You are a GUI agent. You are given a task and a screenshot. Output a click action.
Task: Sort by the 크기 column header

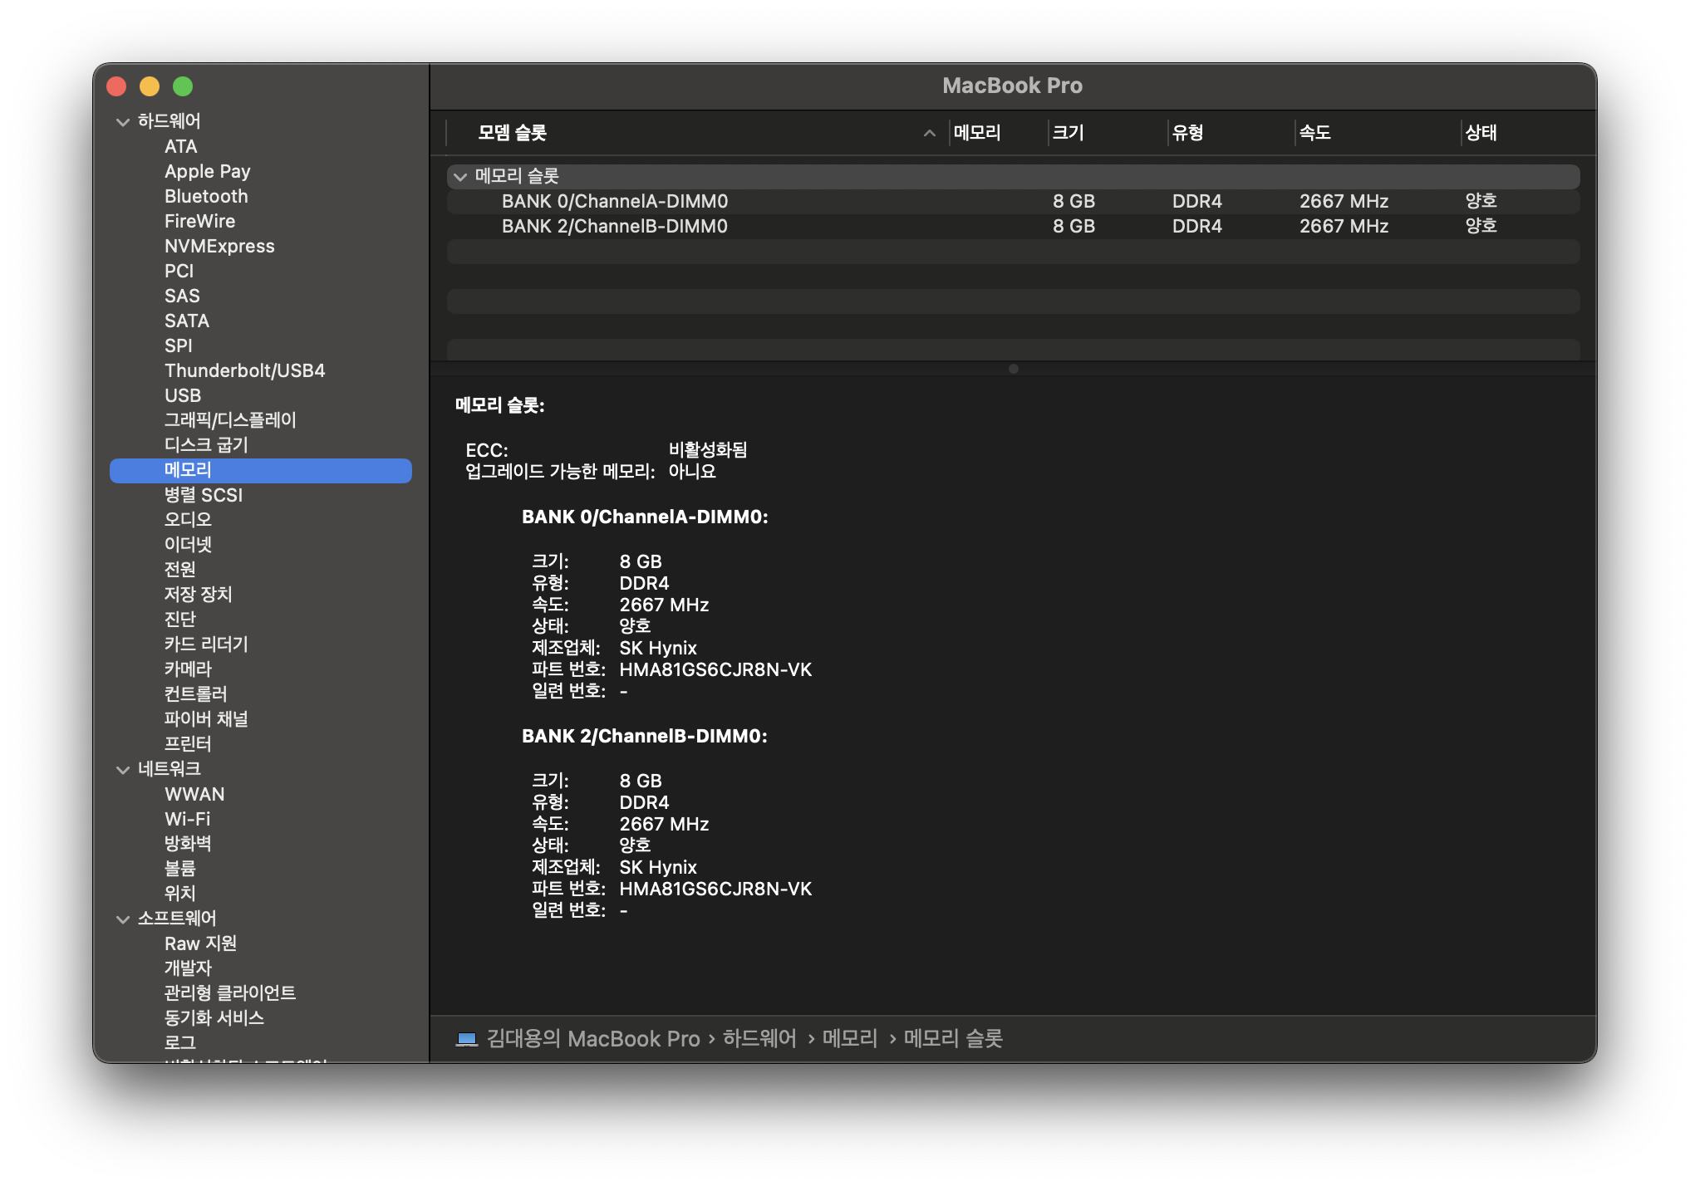tap(1068, 133)
